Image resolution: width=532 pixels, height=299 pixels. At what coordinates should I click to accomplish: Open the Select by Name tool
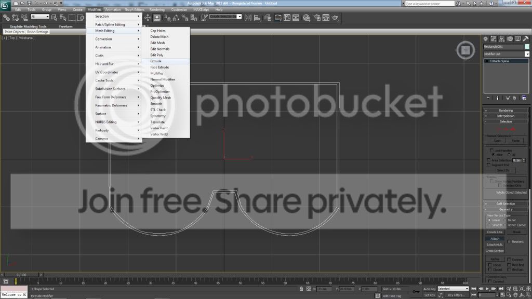pos(63,17)
